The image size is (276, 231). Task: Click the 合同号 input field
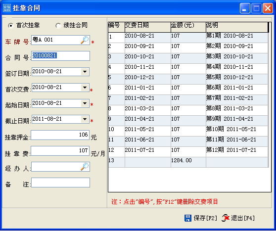60,56
